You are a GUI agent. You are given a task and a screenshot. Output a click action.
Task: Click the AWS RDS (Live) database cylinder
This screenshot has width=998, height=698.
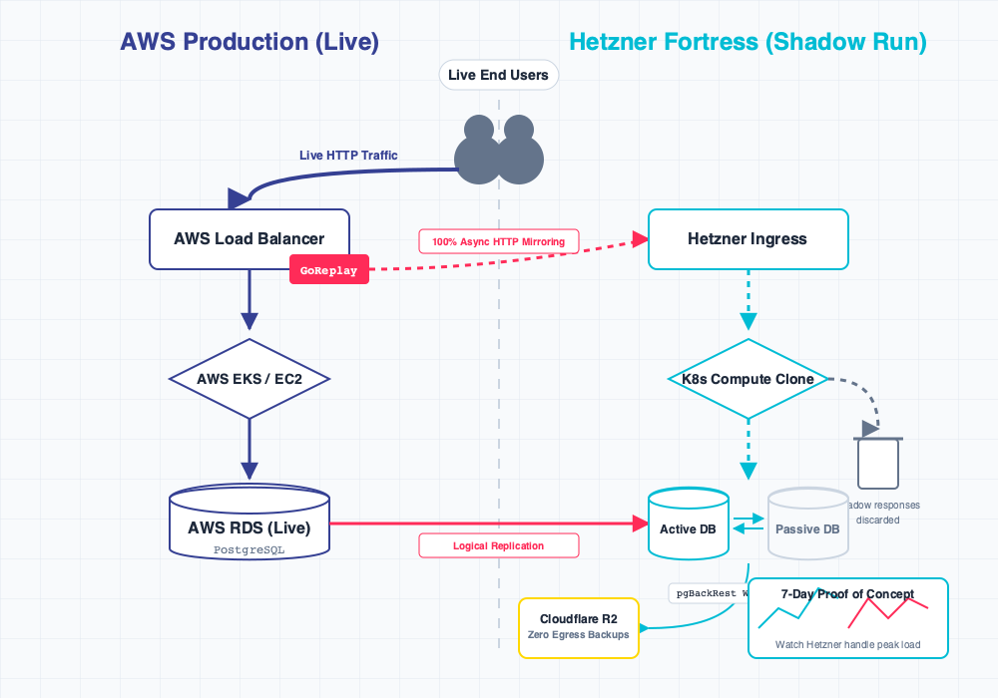(x=249, y=523)
